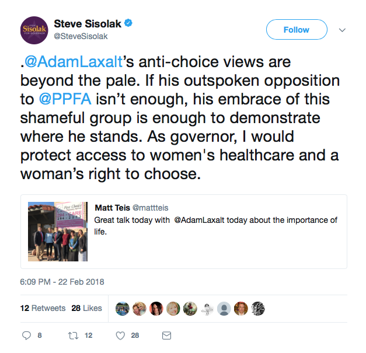Open Steve Sisolak's profile avatar
366x353 pixels.
(x=32, y=30)
